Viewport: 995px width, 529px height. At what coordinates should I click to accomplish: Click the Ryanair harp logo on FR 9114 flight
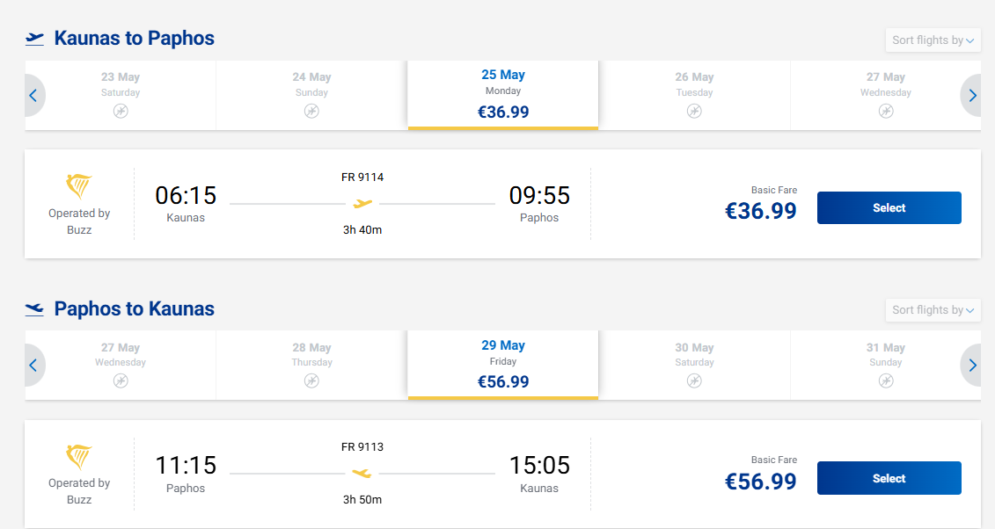79,186
